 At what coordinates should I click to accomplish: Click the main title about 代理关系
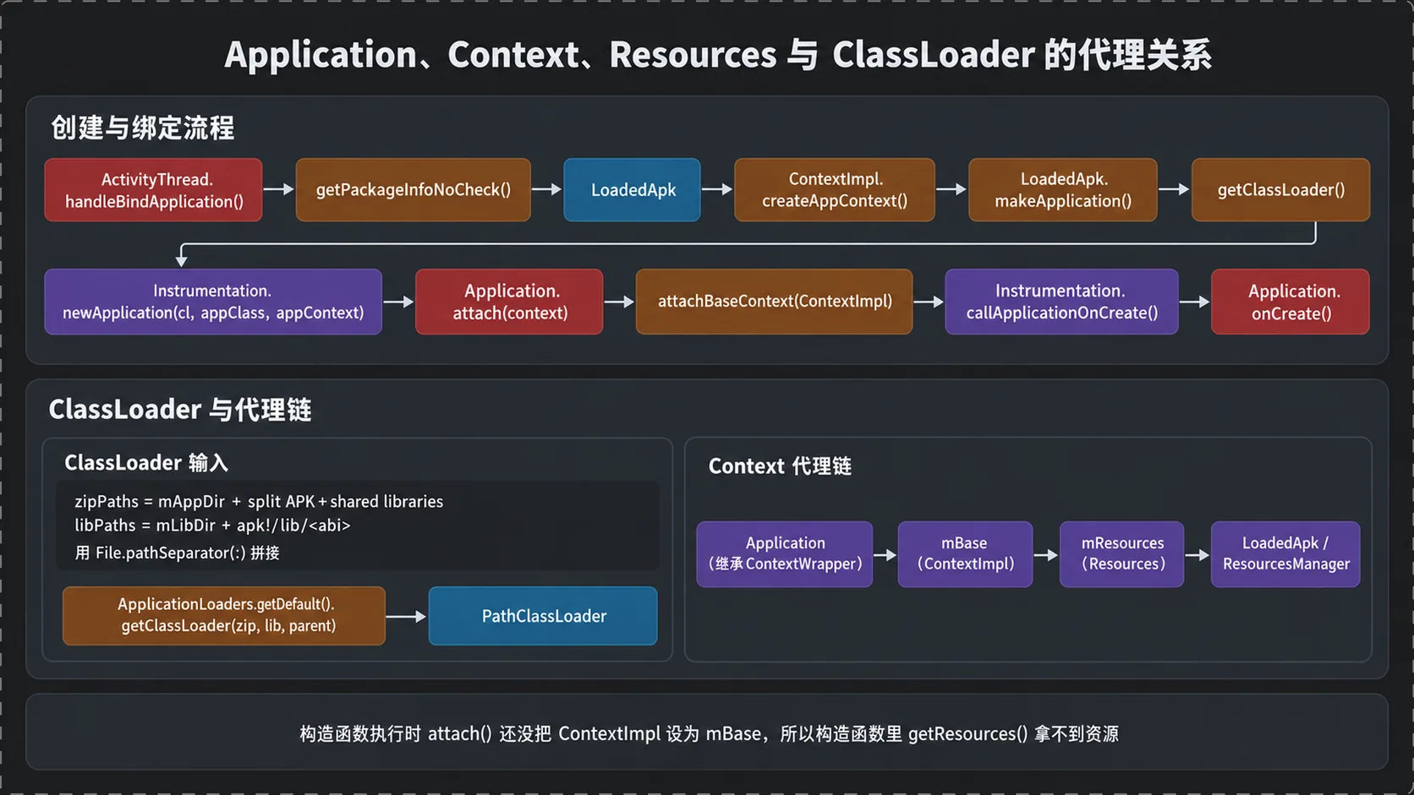tap(718, 55)
